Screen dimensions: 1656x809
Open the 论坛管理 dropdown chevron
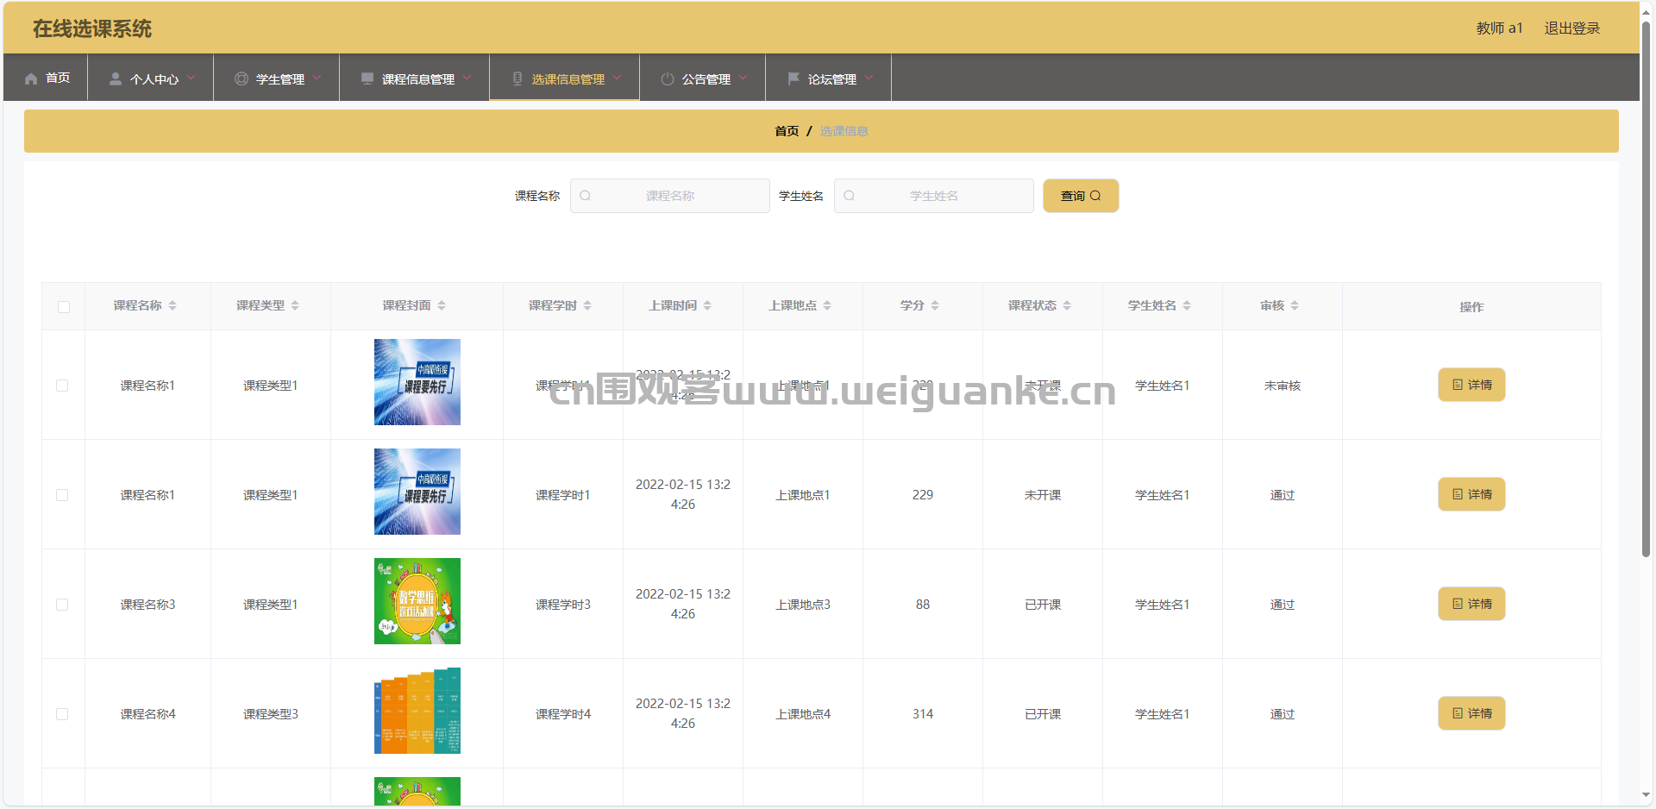pyautogui.click(x=869, y=78)
